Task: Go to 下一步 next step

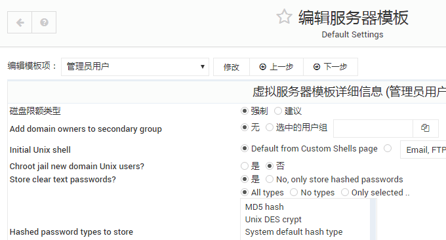Action: tap(330, 67)
